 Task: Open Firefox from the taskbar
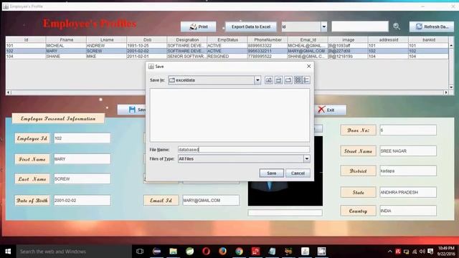pos(222,252)
